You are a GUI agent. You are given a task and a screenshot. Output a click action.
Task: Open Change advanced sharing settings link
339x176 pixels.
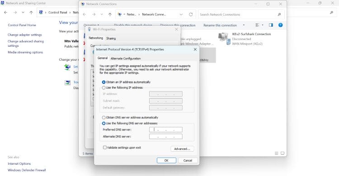[x=25, y=43]
